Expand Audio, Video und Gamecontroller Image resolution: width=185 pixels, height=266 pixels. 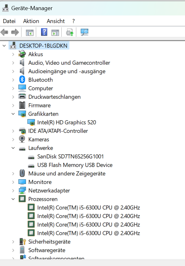point(13,63)
